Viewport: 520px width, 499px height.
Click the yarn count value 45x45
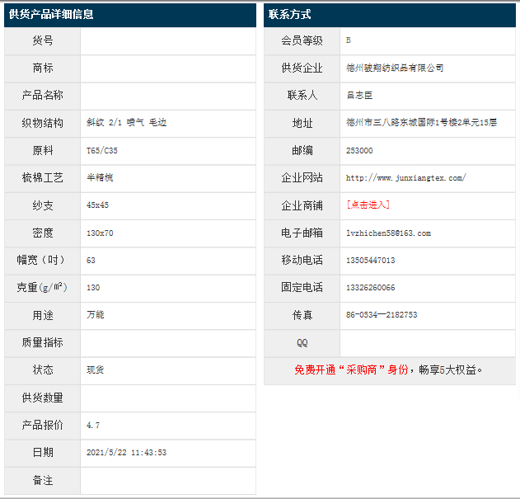click(97, 205)
